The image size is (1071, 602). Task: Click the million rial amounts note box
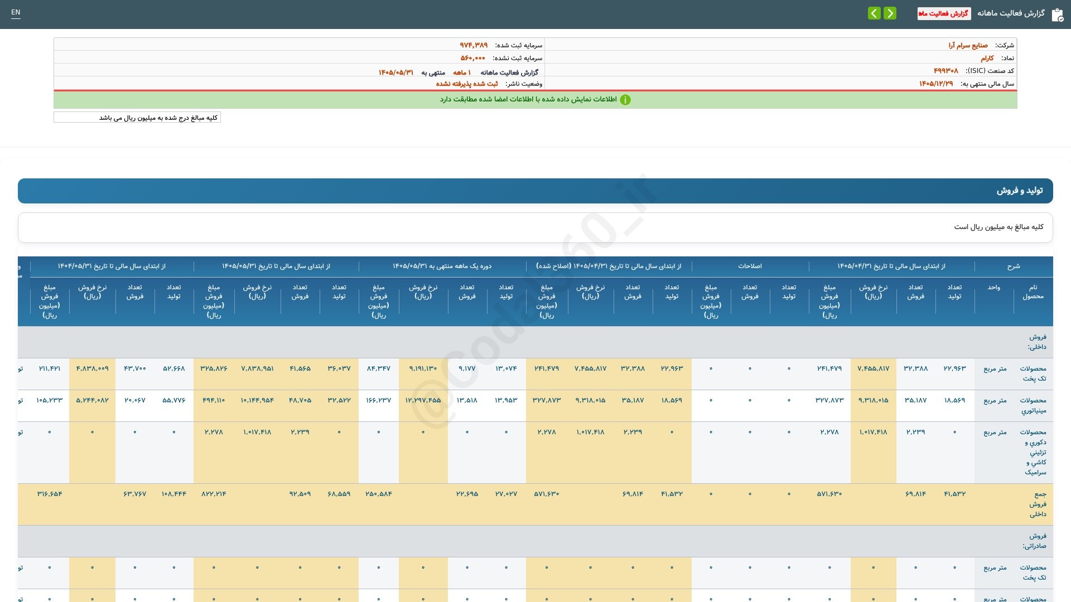click(x=137, y=118)
